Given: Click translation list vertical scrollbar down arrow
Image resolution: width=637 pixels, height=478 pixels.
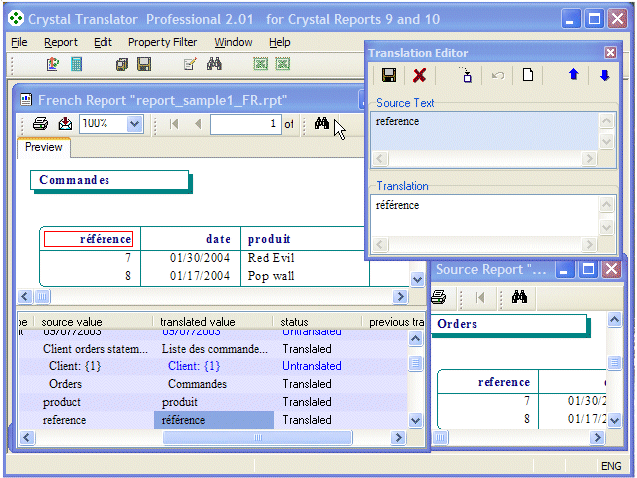Looking at the screenshot, I should point(415,420).
